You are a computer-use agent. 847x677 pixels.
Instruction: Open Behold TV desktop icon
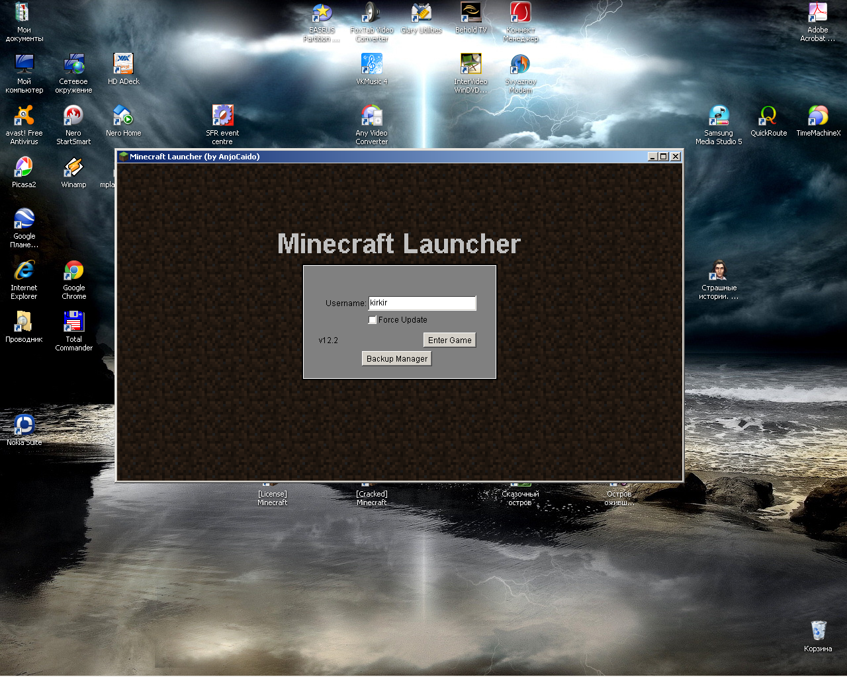(470, 18)
